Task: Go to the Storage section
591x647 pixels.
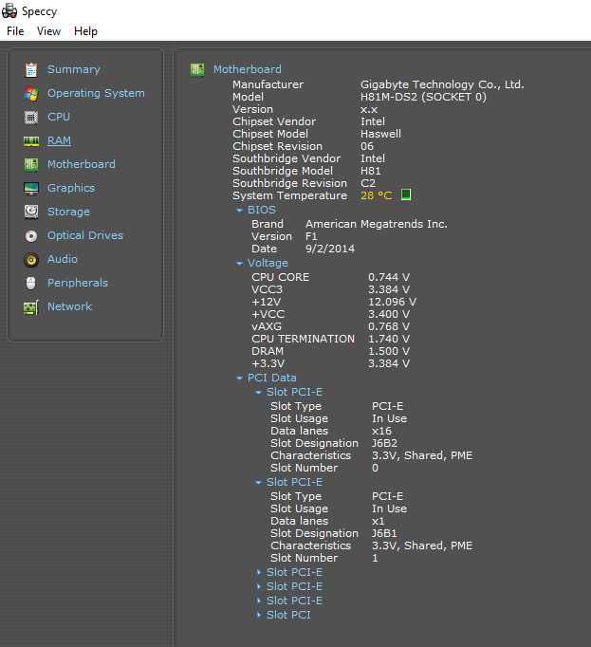Action: 68,212
